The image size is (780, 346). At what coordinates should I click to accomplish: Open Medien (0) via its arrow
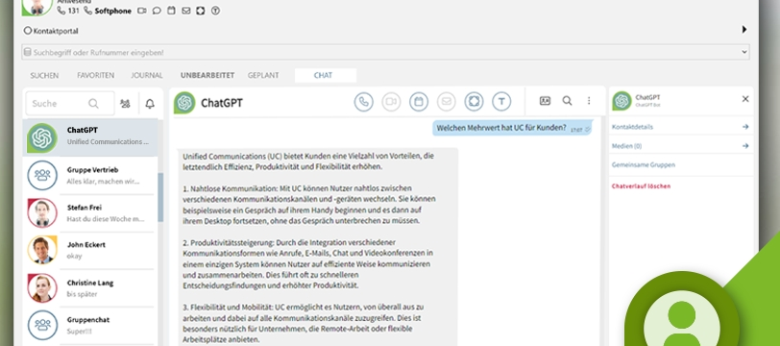point(745,146)
